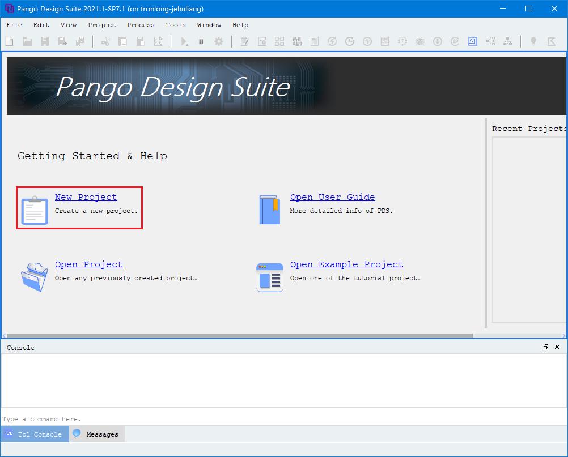Close the Console panel
The height and width of the screenshot is (457, 568).
coord(557,347)
